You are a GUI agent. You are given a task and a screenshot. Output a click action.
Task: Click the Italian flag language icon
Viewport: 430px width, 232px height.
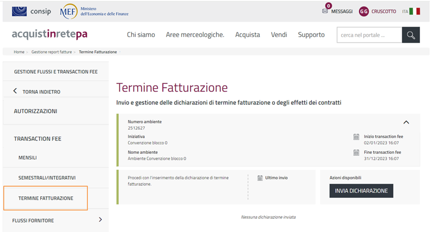coord(415,11)
